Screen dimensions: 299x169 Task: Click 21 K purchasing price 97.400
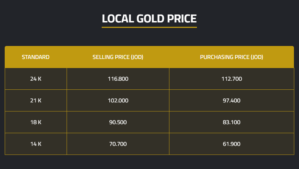(x=231, y=101)
